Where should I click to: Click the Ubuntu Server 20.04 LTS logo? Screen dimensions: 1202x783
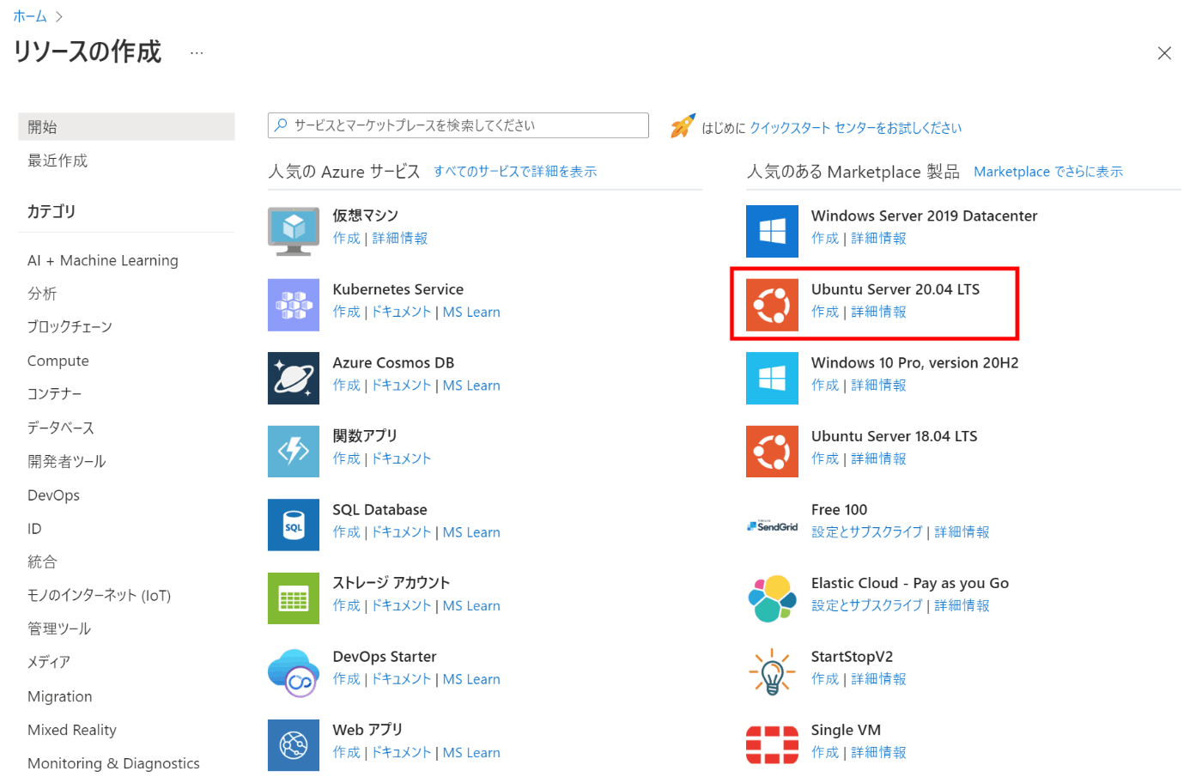772,305
